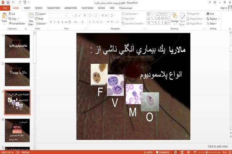Screen dimensions: 232x154
Task: Open the FILE tab
Action: pos(5,8)
